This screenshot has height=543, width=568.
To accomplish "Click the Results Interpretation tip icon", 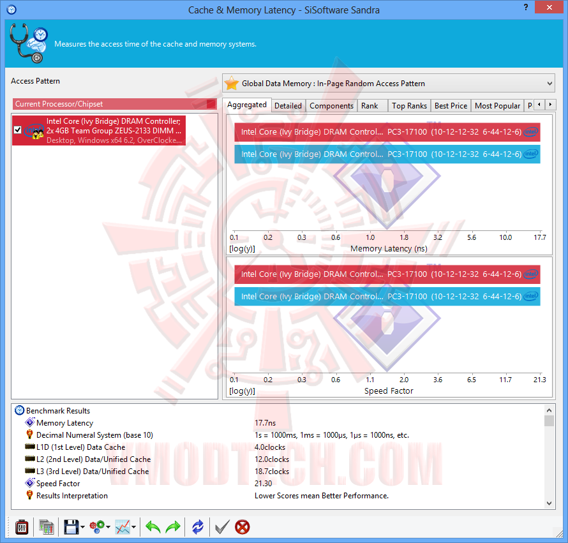I will click(30, 495).
